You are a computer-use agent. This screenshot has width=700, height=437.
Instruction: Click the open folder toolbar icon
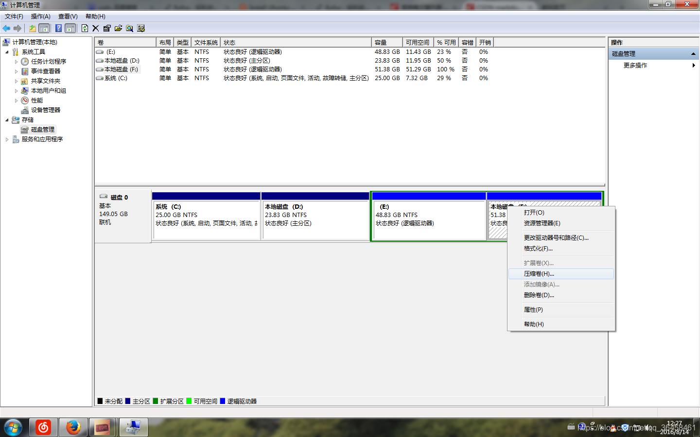118,28
